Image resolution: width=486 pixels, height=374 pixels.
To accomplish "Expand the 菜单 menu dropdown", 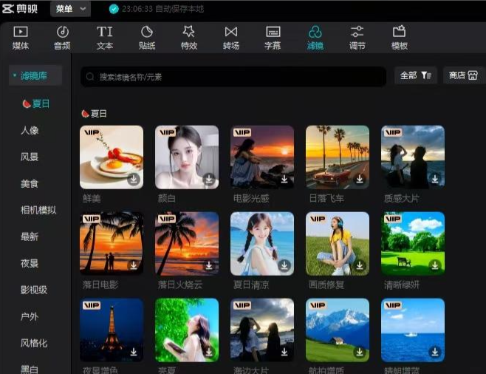I will (x=70, y=9).
